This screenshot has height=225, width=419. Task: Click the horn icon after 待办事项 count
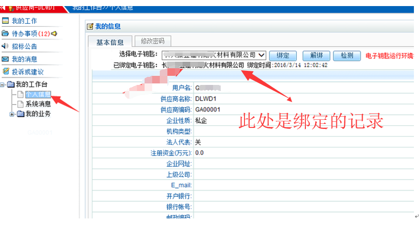pyautogui.click(x=54, y=34)
